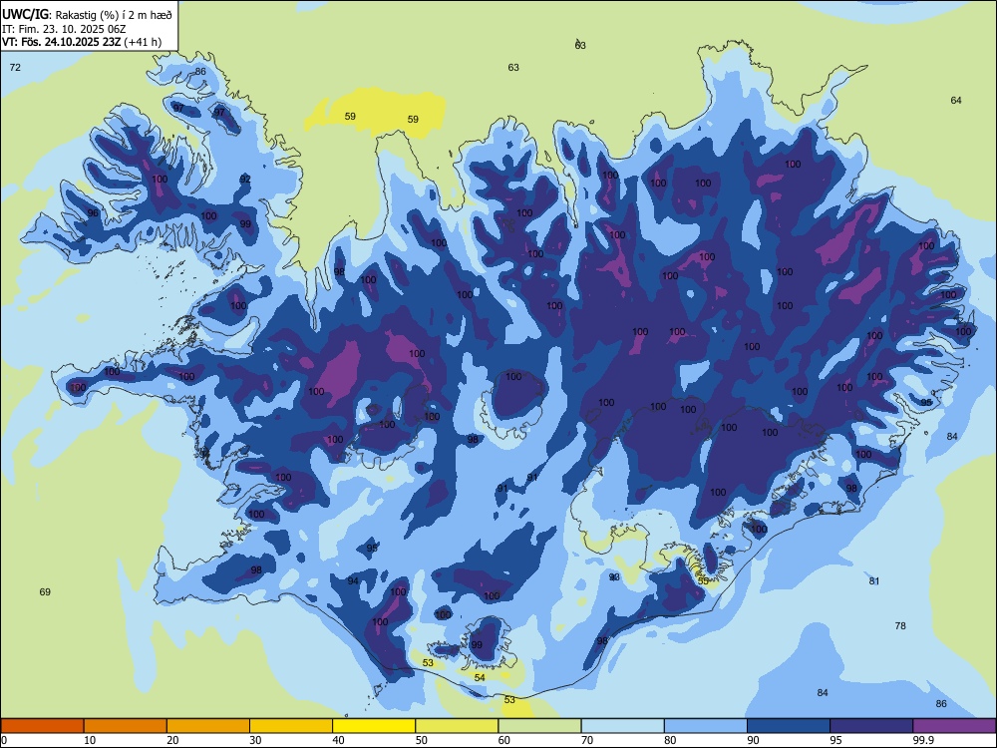This screenshot has width=997, height=748.
Task: Click the humidity value '81' on the map
Action: coord(874,580)
